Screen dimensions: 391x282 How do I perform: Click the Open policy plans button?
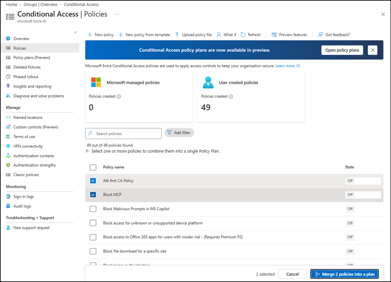coord(342,50)
